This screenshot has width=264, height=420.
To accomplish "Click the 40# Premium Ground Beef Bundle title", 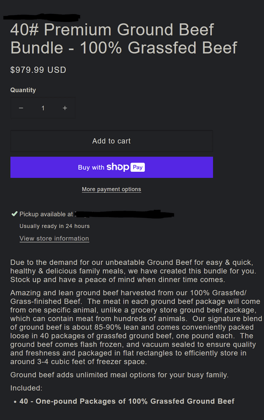I will (x=124, y=39).
